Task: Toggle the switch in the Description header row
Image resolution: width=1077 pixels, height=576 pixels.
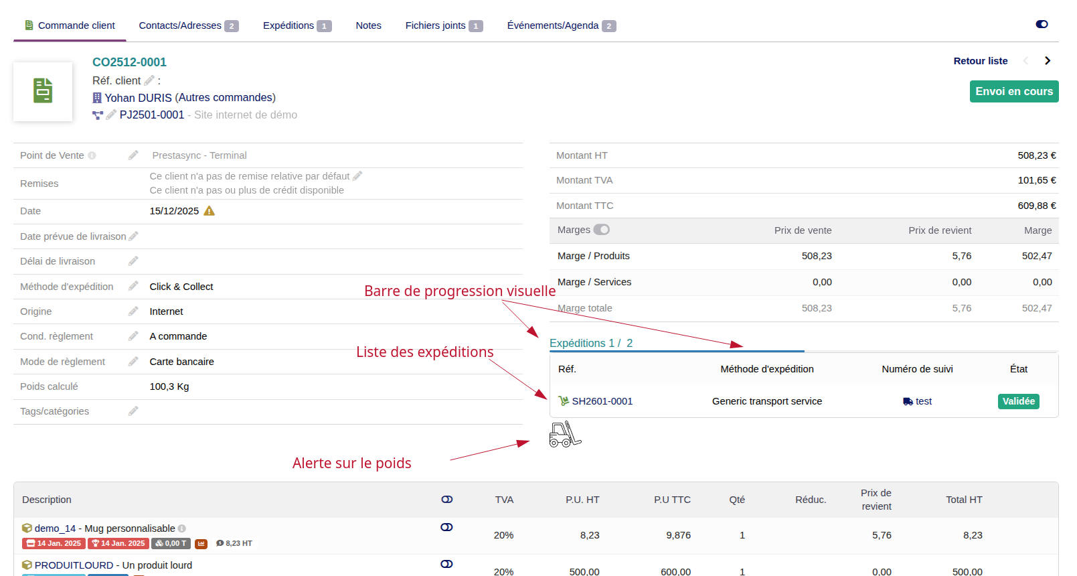Action: 447,500
